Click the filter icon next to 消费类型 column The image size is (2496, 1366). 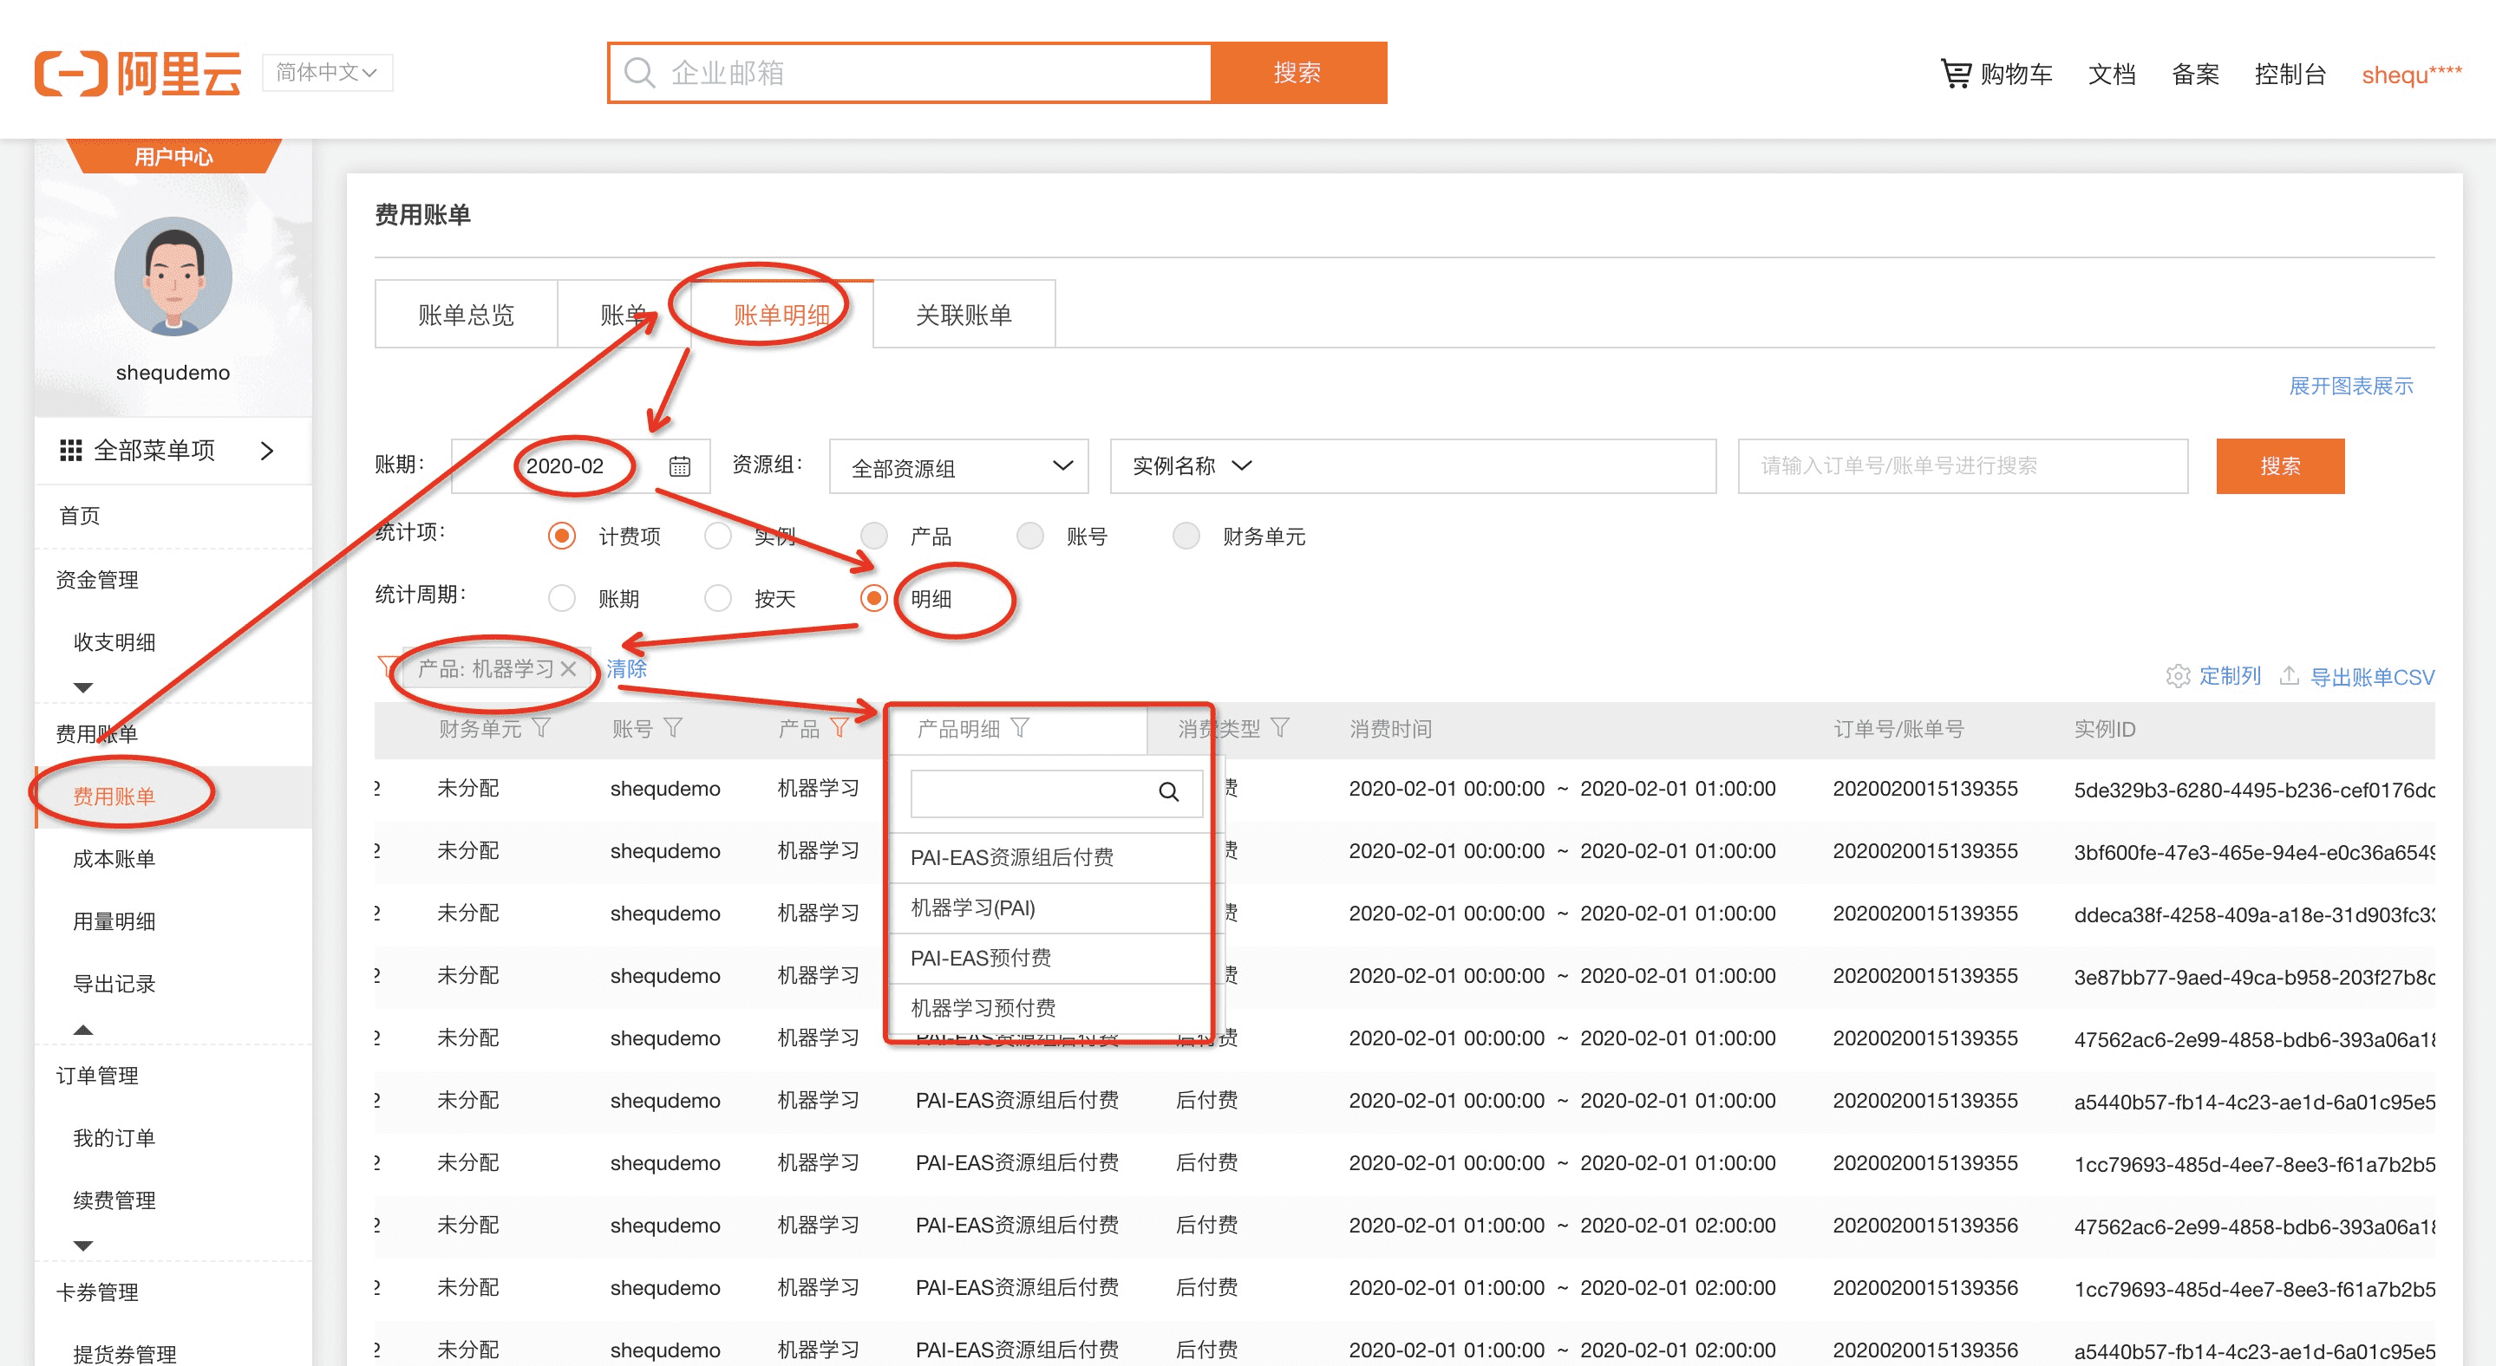[1280, 728]
